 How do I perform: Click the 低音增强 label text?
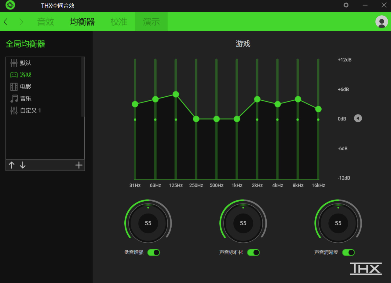coord(134,252)
